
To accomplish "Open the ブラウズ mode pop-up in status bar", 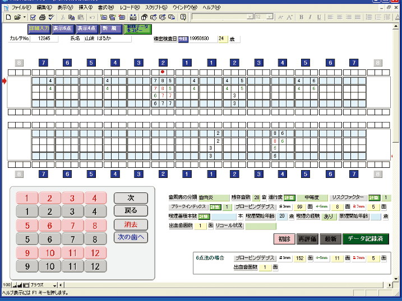I will pos(42,285).
